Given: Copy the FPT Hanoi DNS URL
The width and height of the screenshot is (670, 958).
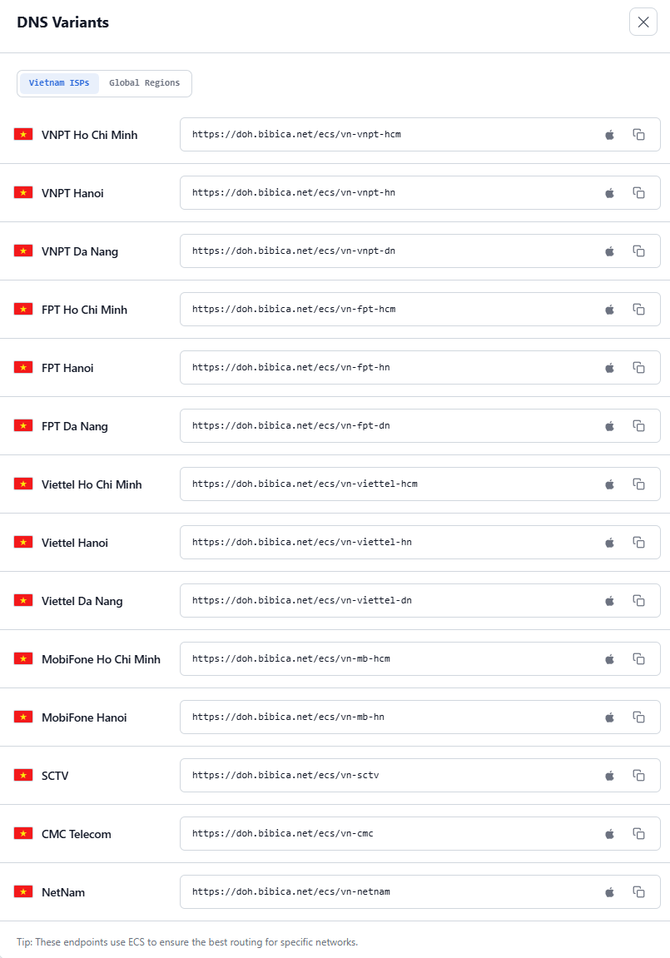Looking at the screenshot, I should (x=638, y=368).
